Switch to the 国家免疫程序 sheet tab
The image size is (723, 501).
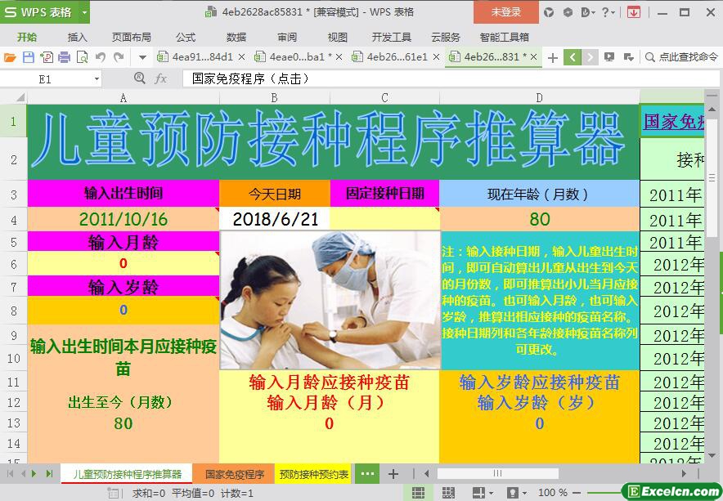click(x=234, y=474)
